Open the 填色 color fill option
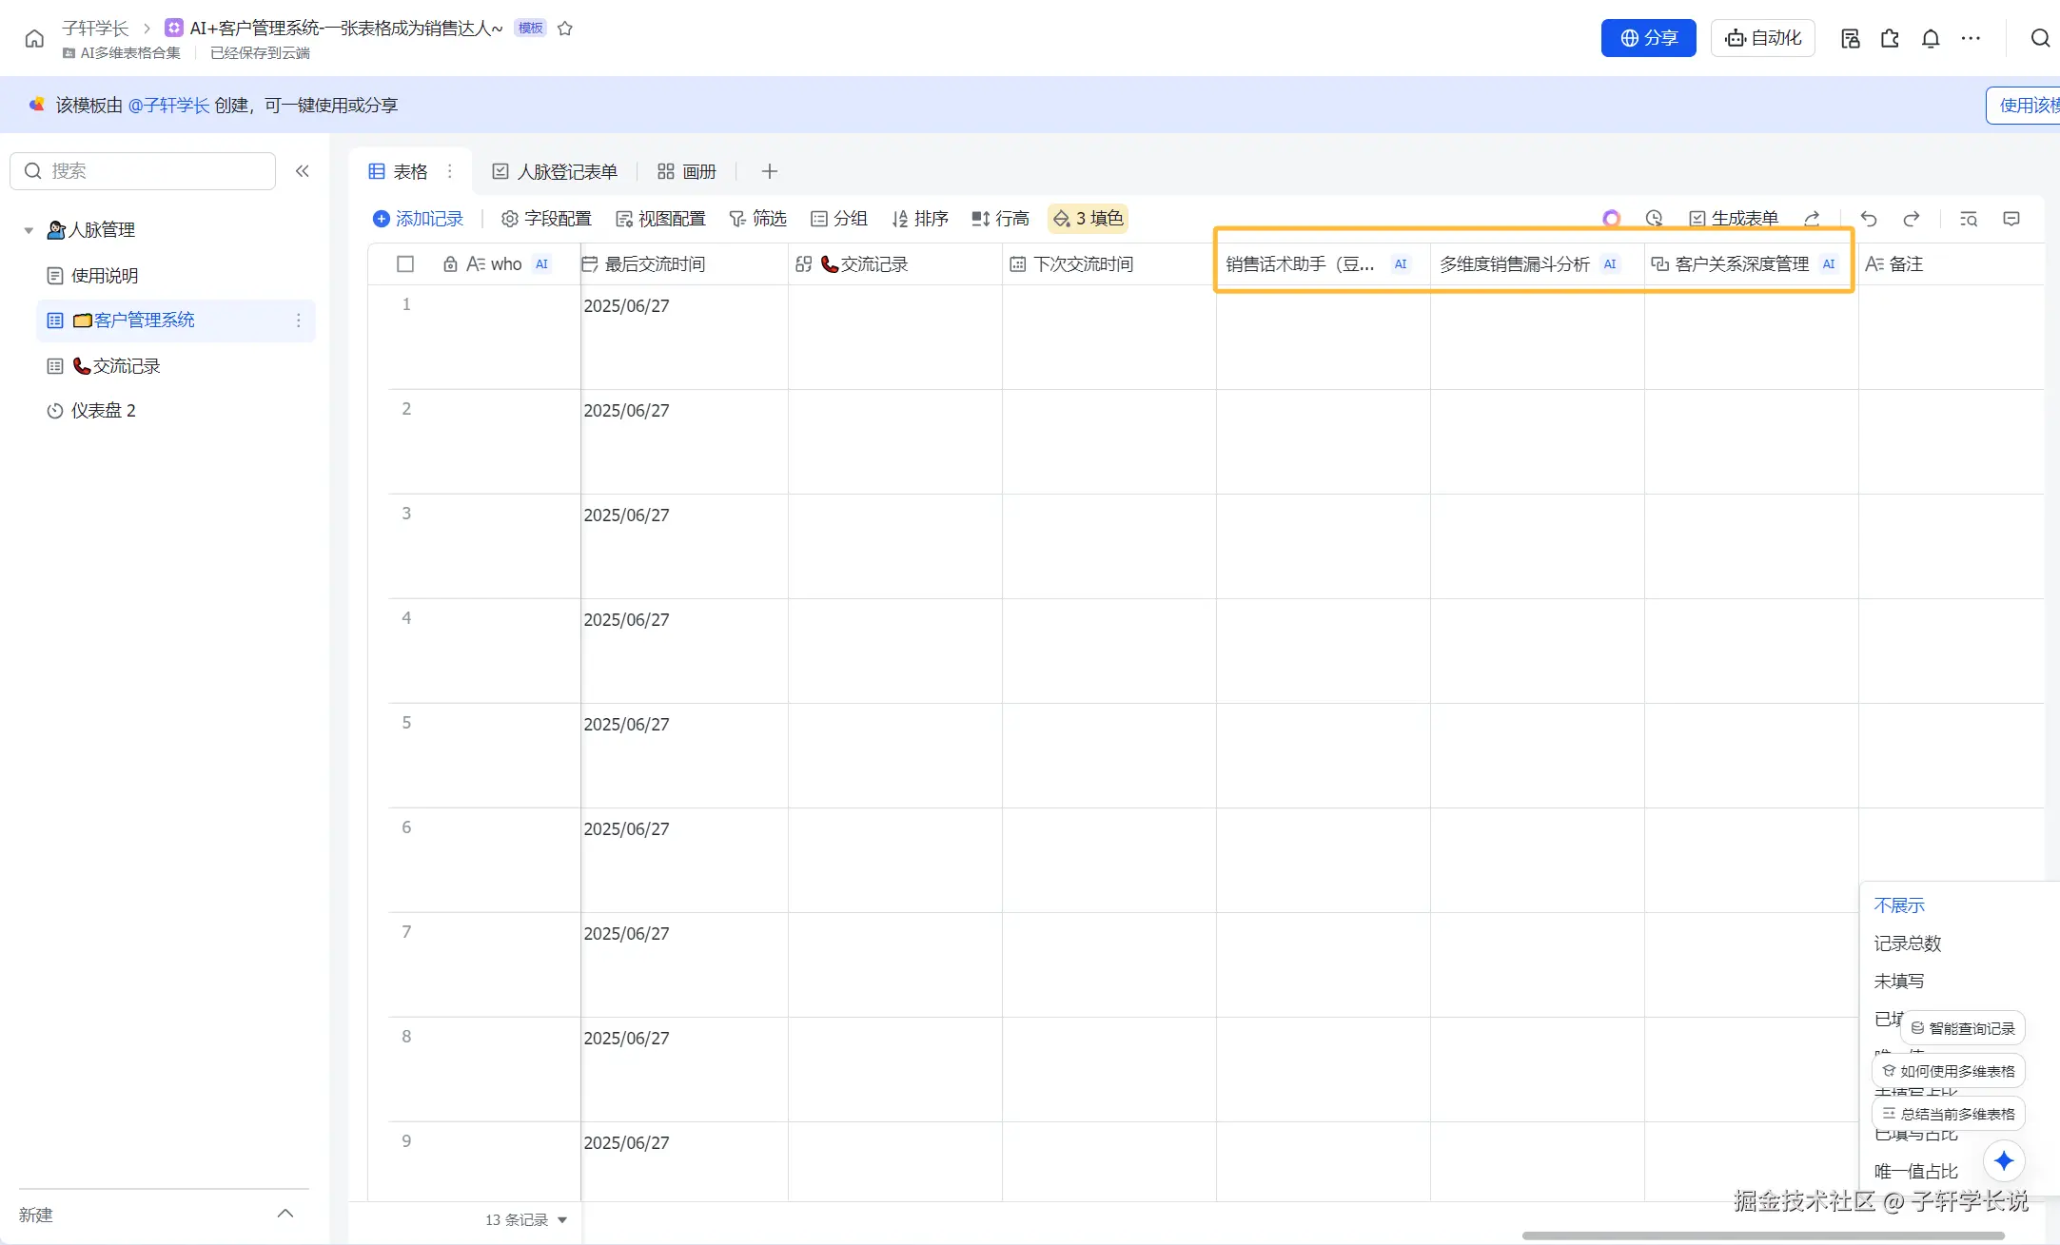Screen dimensions: 2060x1245 1088,219
